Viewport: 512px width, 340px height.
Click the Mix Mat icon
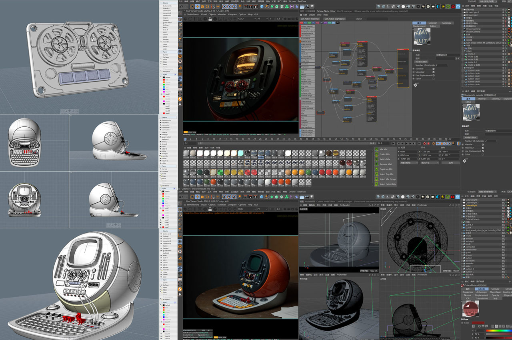[x=377, y=149]
